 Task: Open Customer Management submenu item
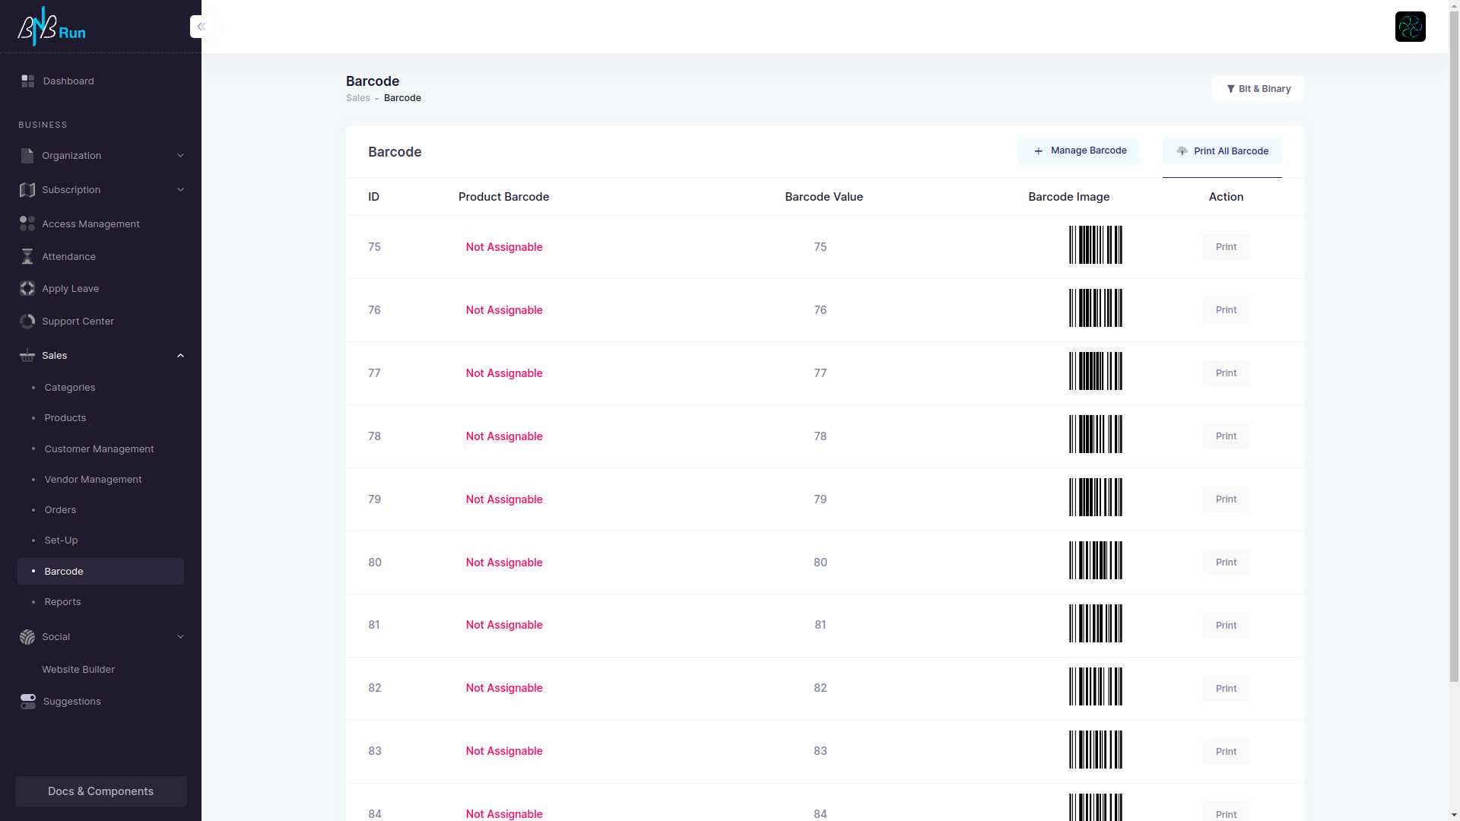coord(100,449)
